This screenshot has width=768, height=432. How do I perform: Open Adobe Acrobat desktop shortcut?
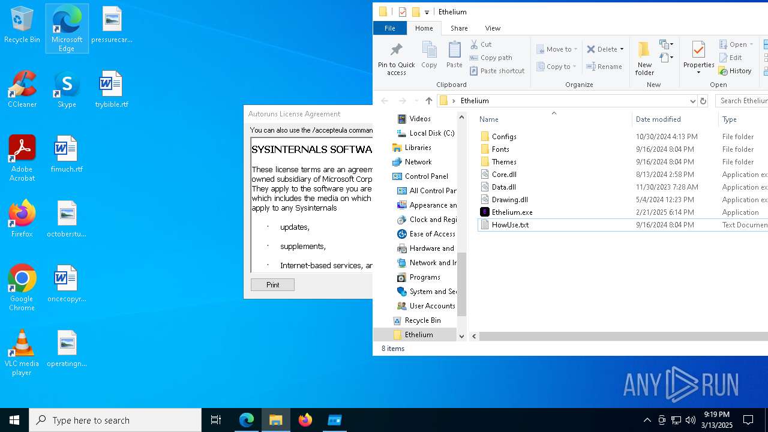coord(22,158)
